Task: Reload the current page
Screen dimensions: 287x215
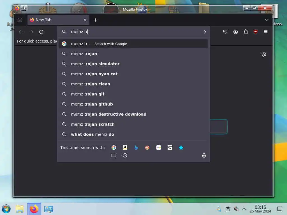Action: click(41, 32)
